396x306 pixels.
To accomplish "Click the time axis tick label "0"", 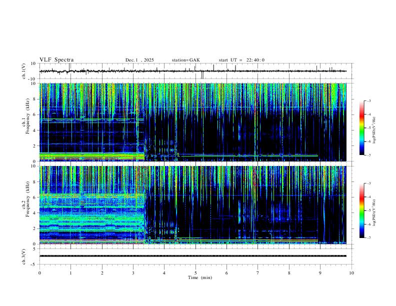I will (x=39, y=273).
